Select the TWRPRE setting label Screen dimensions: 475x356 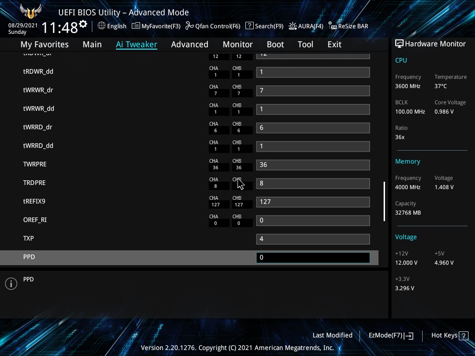click(x=35, y=164)
